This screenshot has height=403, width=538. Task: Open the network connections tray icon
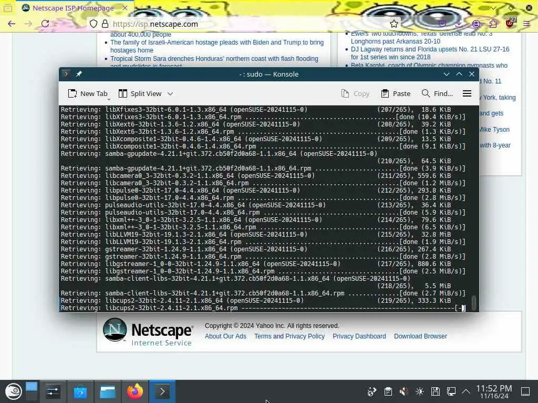pyautogui.click(x=451, y=391)
